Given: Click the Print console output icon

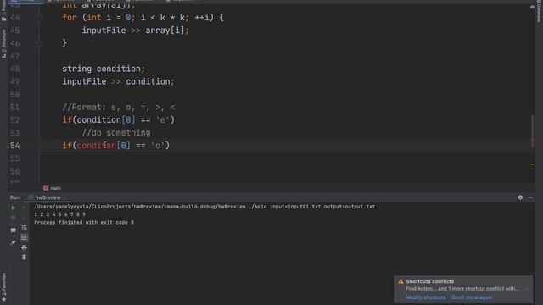Looking at the screenshot, I should [24, 247].
